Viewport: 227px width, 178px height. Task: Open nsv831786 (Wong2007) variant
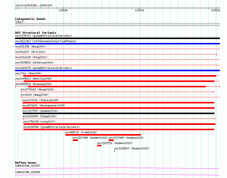tap(31, 46)
